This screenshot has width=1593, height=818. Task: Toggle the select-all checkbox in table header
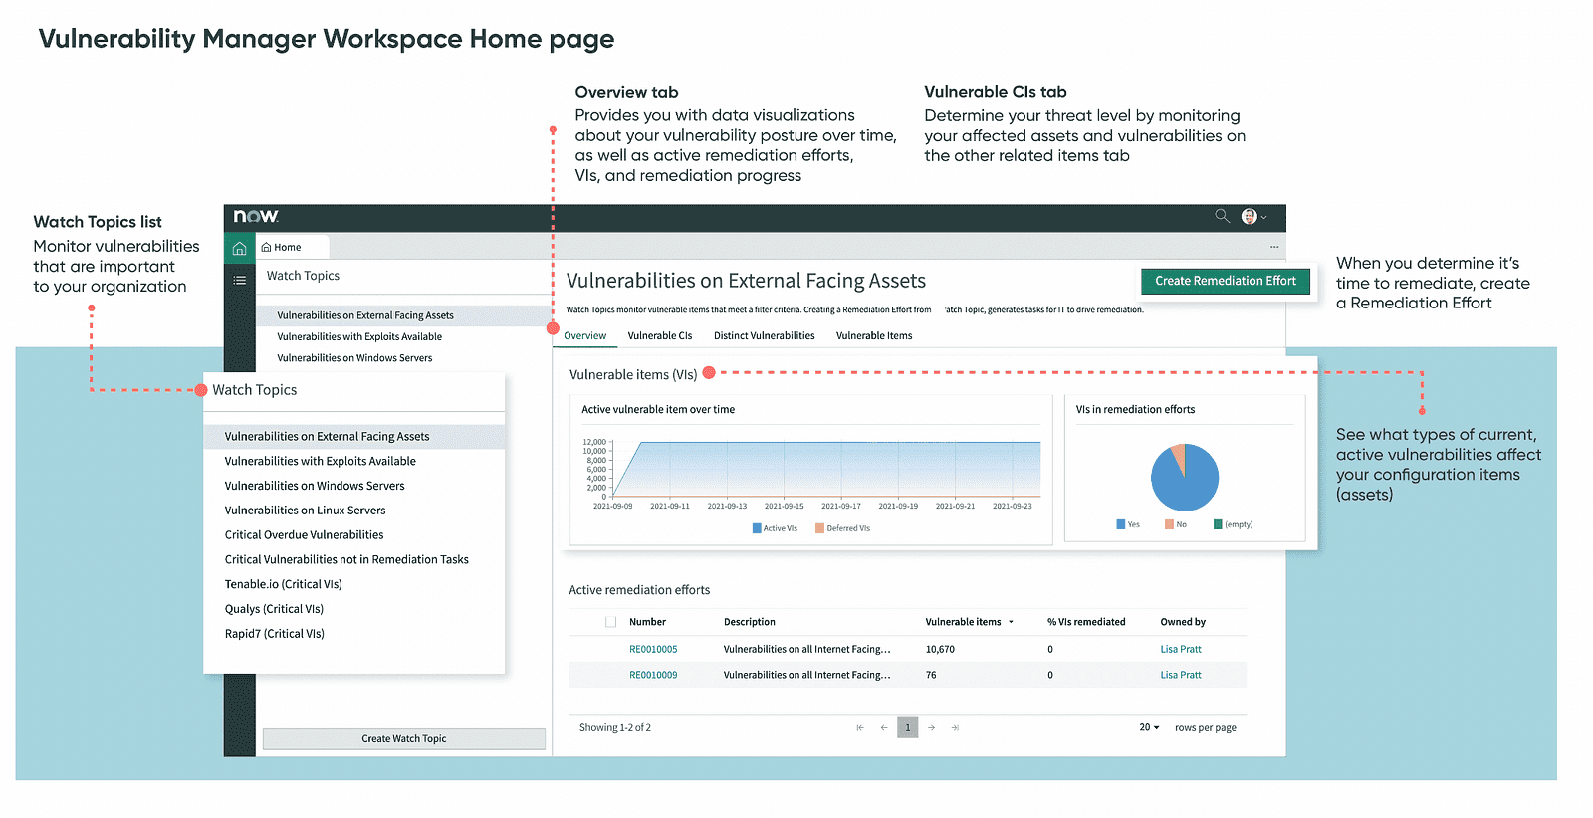pos(611,622)
